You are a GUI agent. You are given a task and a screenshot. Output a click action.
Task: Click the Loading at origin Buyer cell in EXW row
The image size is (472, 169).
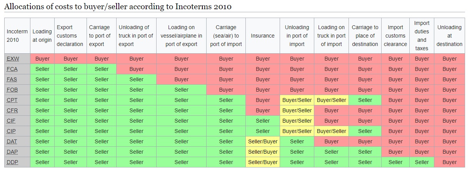click(x=42, y=59)
